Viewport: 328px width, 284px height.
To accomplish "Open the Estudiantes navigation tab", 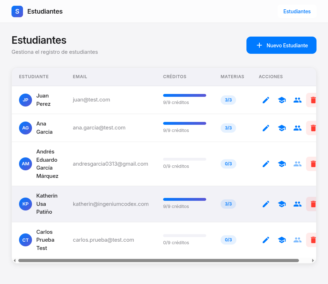I will [x=297, y=11].
